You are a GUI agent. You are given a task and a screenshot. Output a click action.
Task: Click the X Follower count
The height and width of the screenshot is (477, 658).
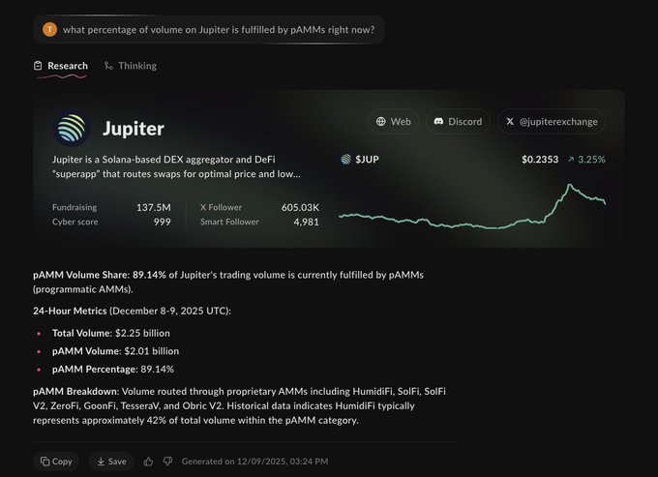click(x=300, y=207)
